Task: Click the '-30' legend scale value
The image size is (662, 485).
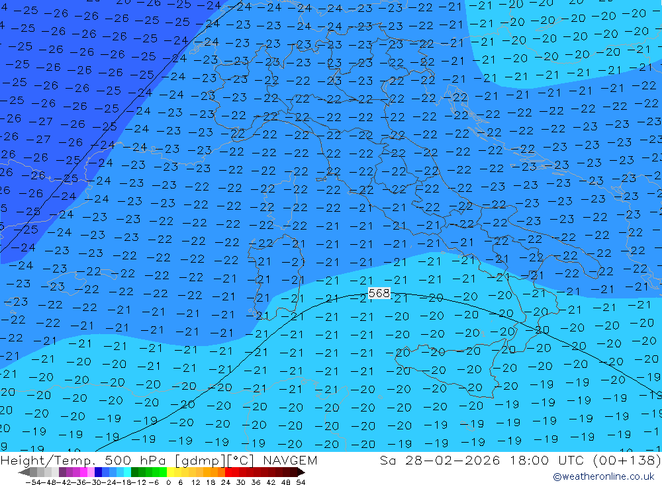Action: click(94, 482)
